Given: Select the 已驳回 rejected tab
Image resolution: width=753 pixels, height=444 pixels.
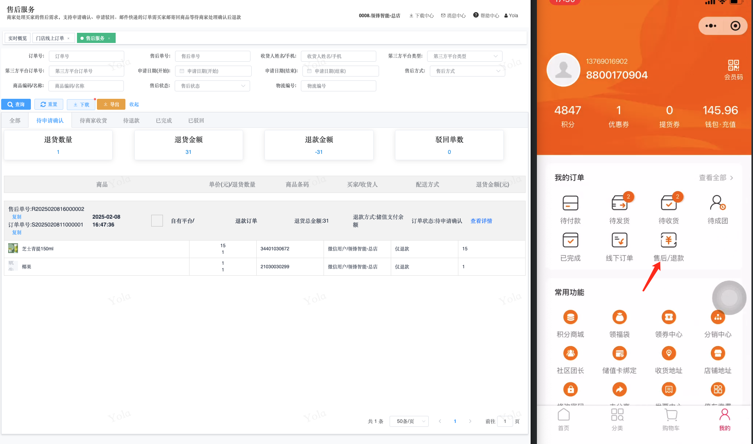Looking at the screenshot, I should (x=196, y=121).
